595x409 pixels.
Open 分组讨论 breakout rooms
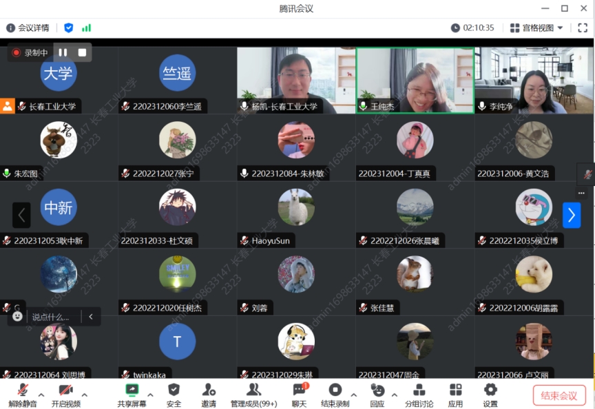(419, 390)
